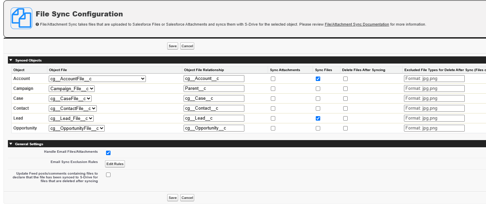Uncheck Sync Files for Account

(x=318, y=79)
